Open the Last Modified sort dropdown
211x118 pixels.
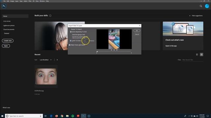[45, 60]
